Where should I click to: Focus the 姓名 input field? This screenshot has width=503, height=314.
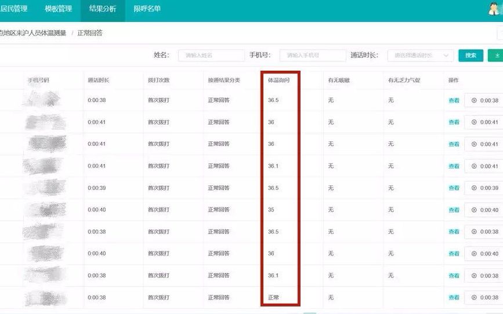tap(211, 56)
